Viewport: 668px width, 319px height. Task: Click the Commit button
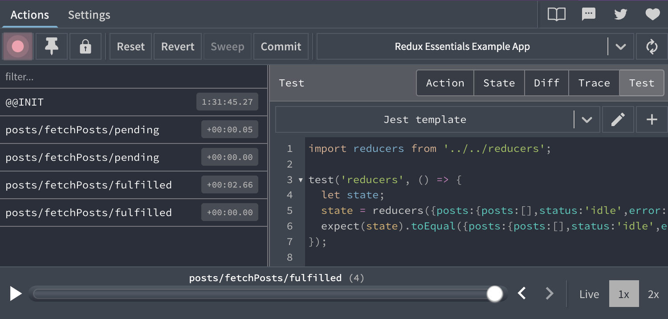coord(281,46)
